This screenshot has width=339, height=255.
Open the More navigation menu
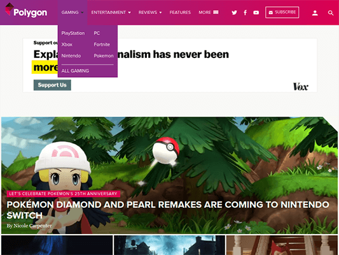coord(209,12)
